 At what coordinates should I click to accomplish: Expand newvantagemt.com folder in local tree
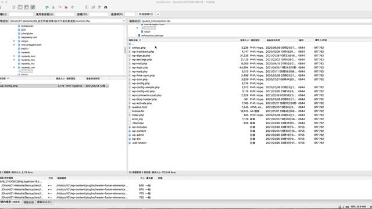click(x=14, y=45)
